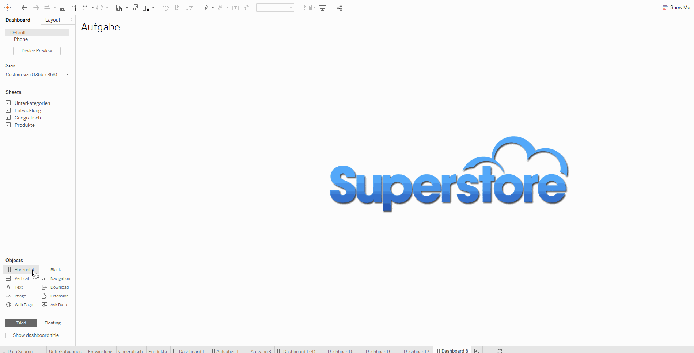Open dropdown next to refresh icon
Image resolution: width=694 pixels, height=353 pixels.
pos(107,8)
